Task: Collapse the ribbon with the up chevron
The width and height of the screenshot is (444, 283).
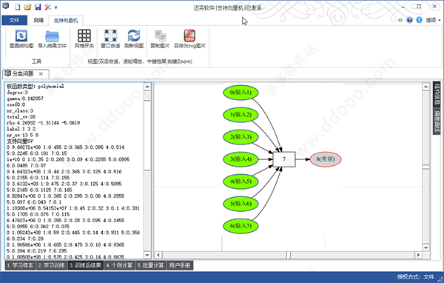Action: (400, 20)
